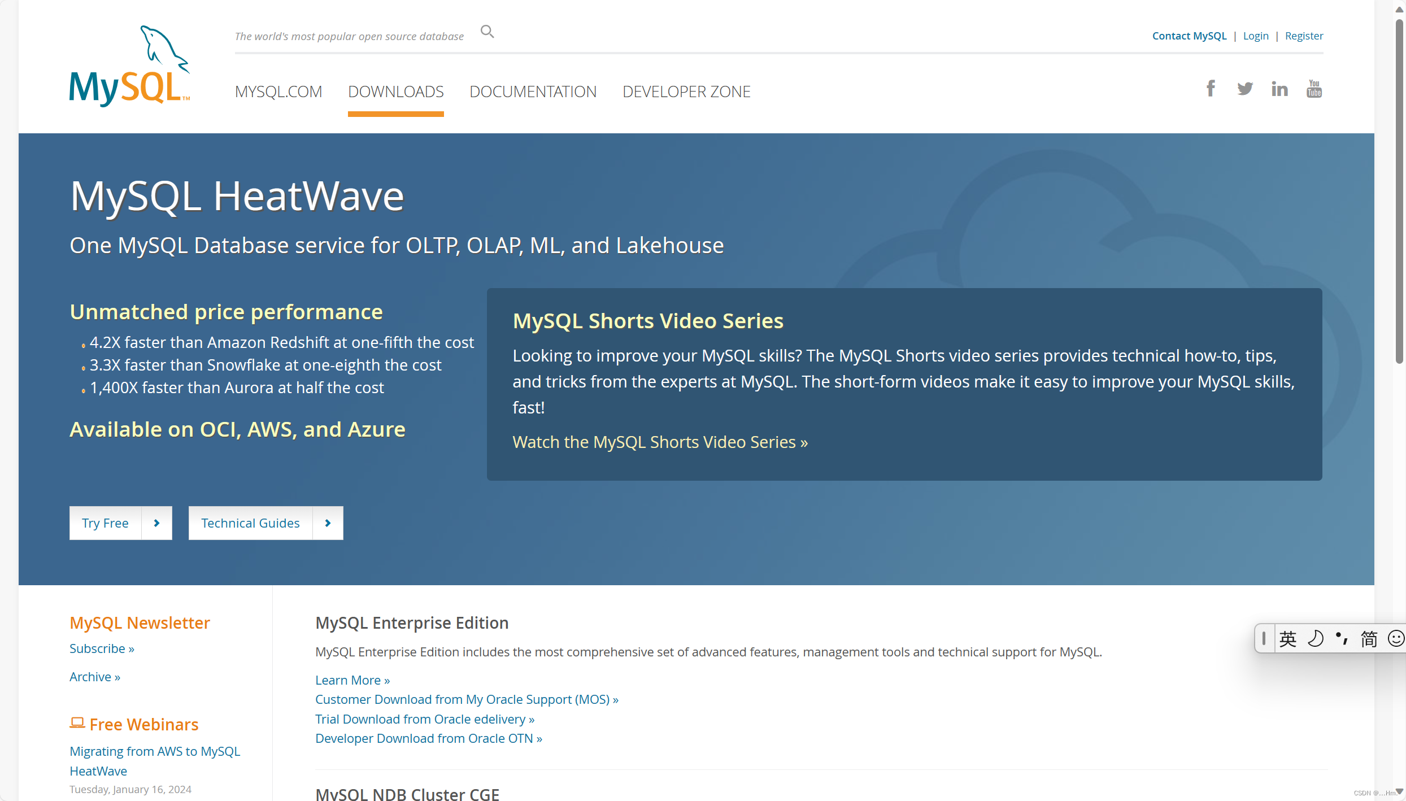The width and height of the screenshot is (1406, 801).
Task: Click the Login link
Action: pos(1255,36)
